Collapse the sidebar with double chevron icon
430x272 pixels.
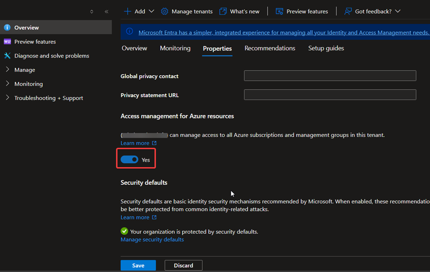107,12
